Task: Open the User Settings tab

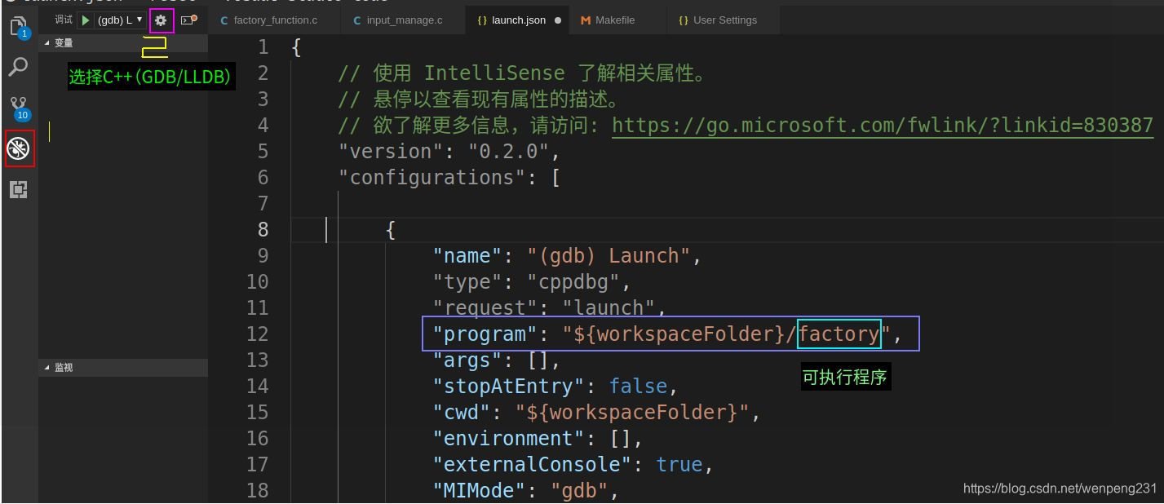Action: coord(724,20)
